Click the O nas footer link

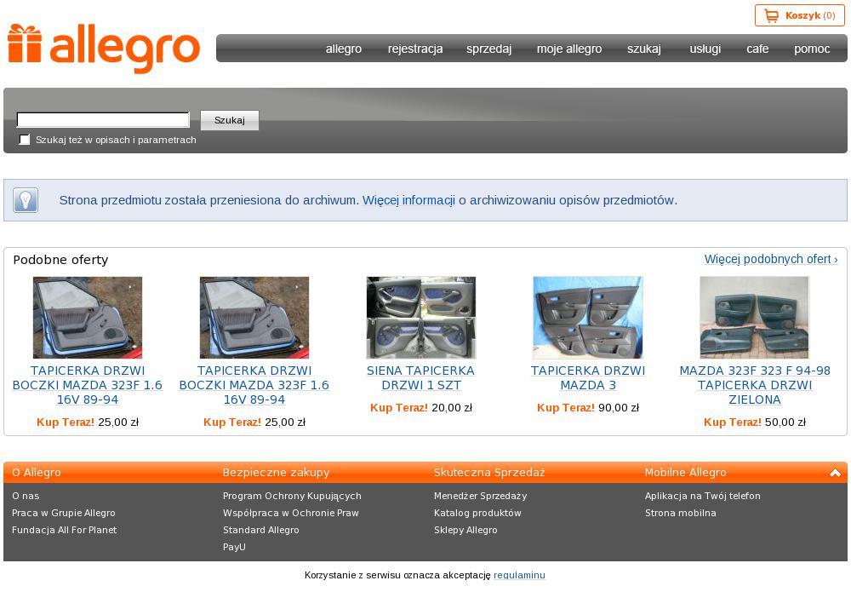click(26, 496)
